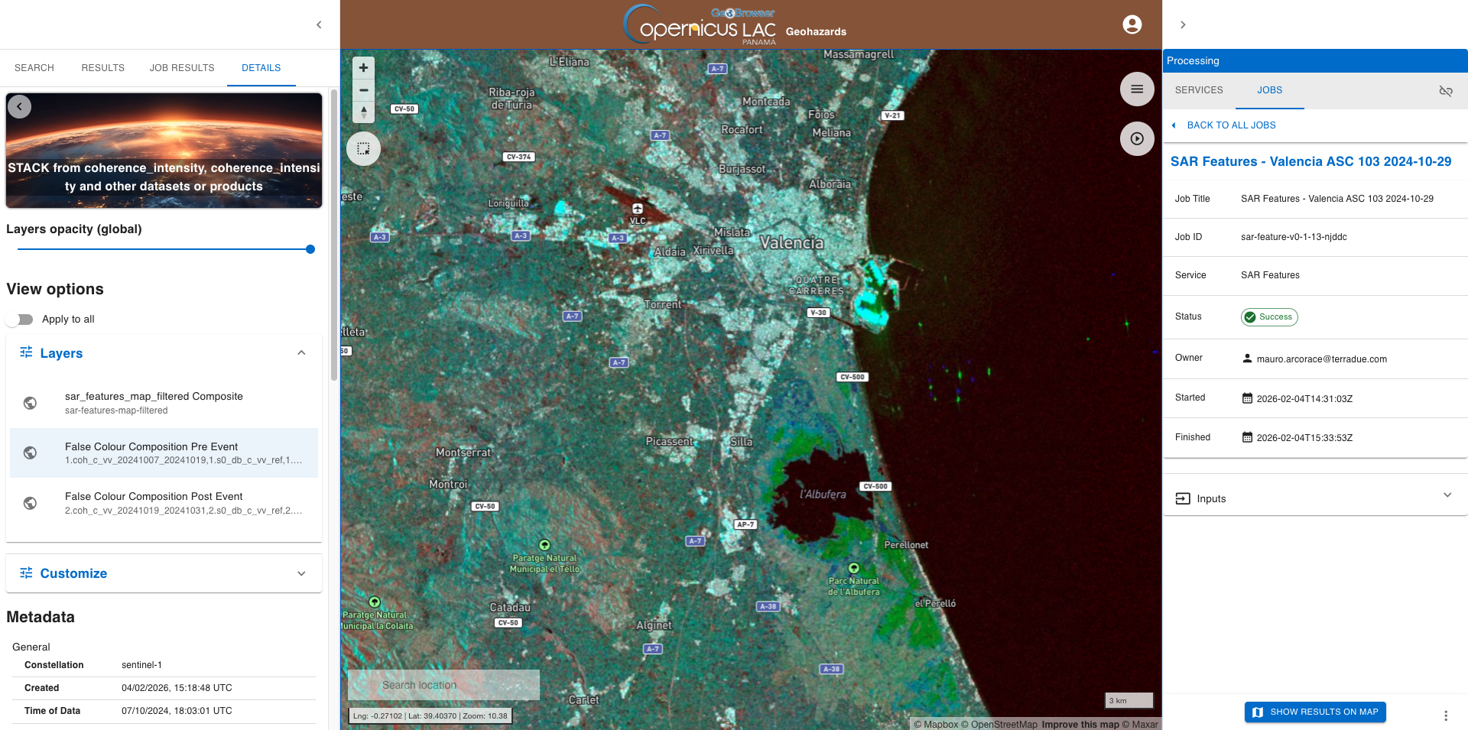Click the circular play button on map
1468x730 pixels.
1137,139
